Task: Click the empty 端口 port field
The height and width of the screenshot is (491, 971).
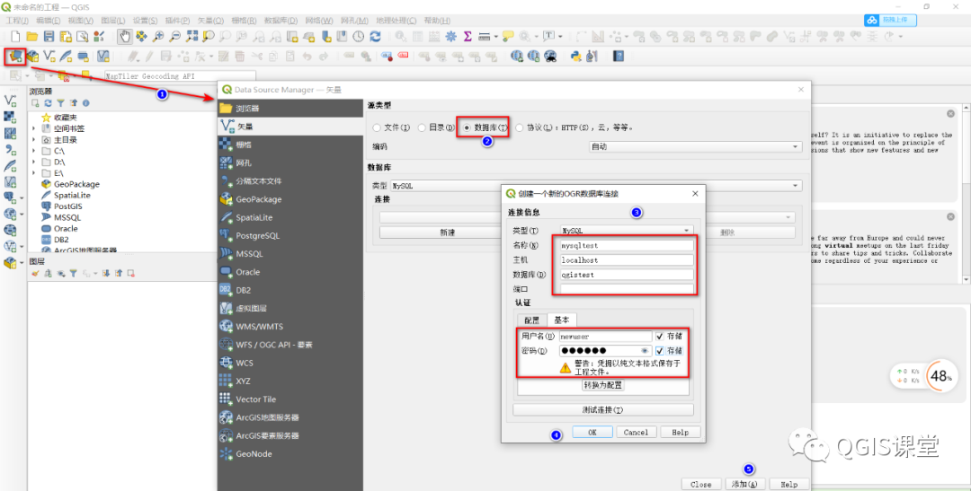Action: tap(627, 289)
